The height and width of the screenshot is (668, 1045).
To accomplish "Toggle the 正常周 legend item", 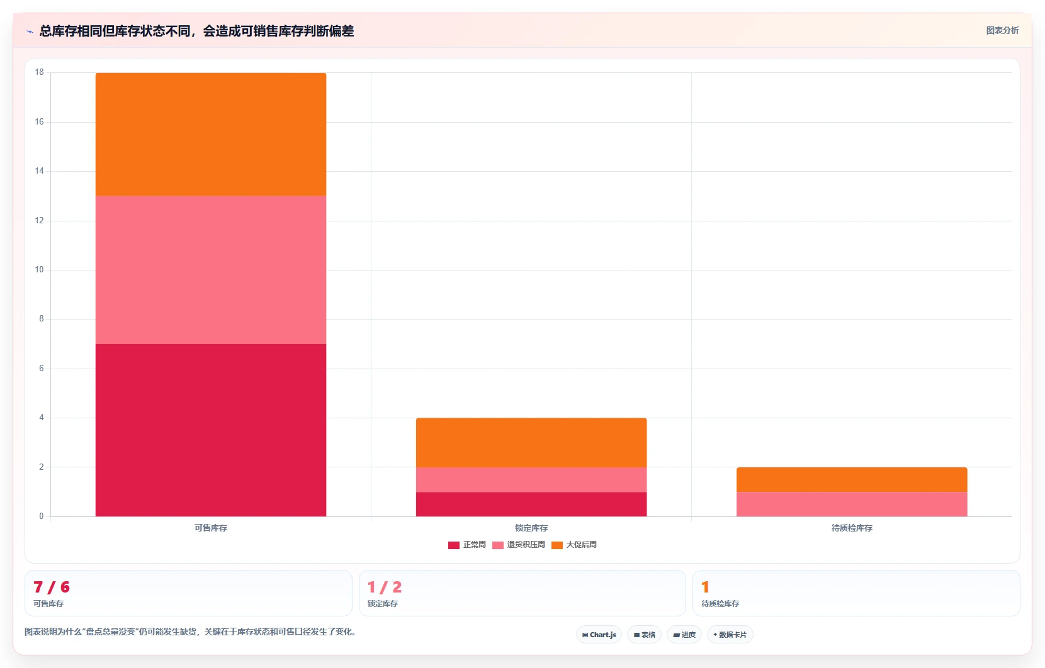I will pyautogui.click(x=467, y=545).
